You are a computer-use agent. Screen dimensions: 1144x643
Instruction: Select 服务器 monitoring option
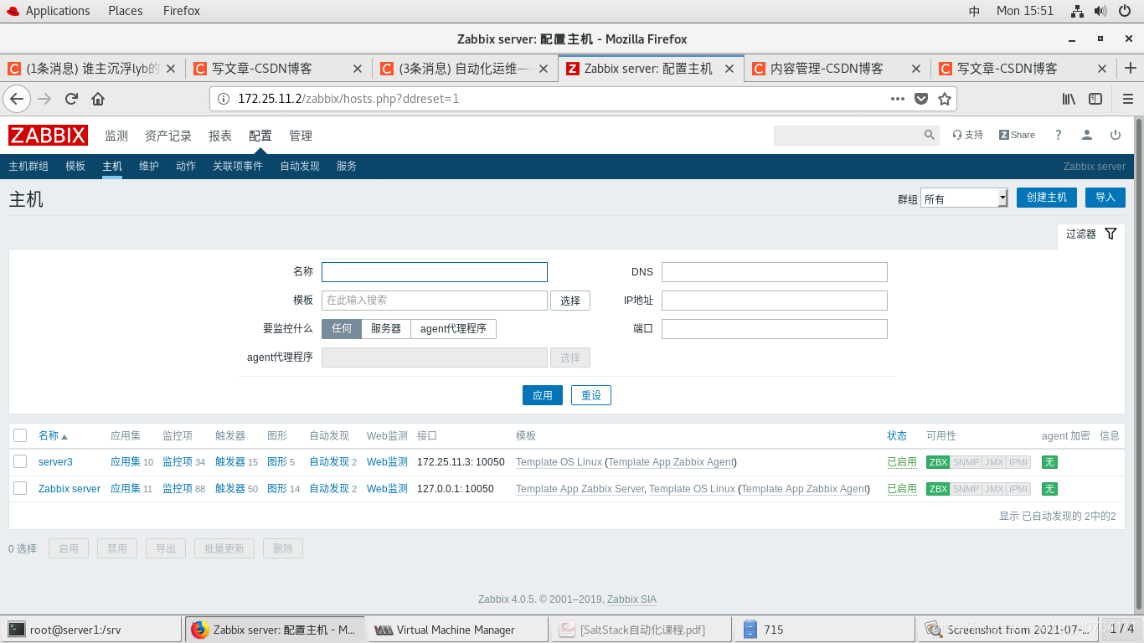386,329
